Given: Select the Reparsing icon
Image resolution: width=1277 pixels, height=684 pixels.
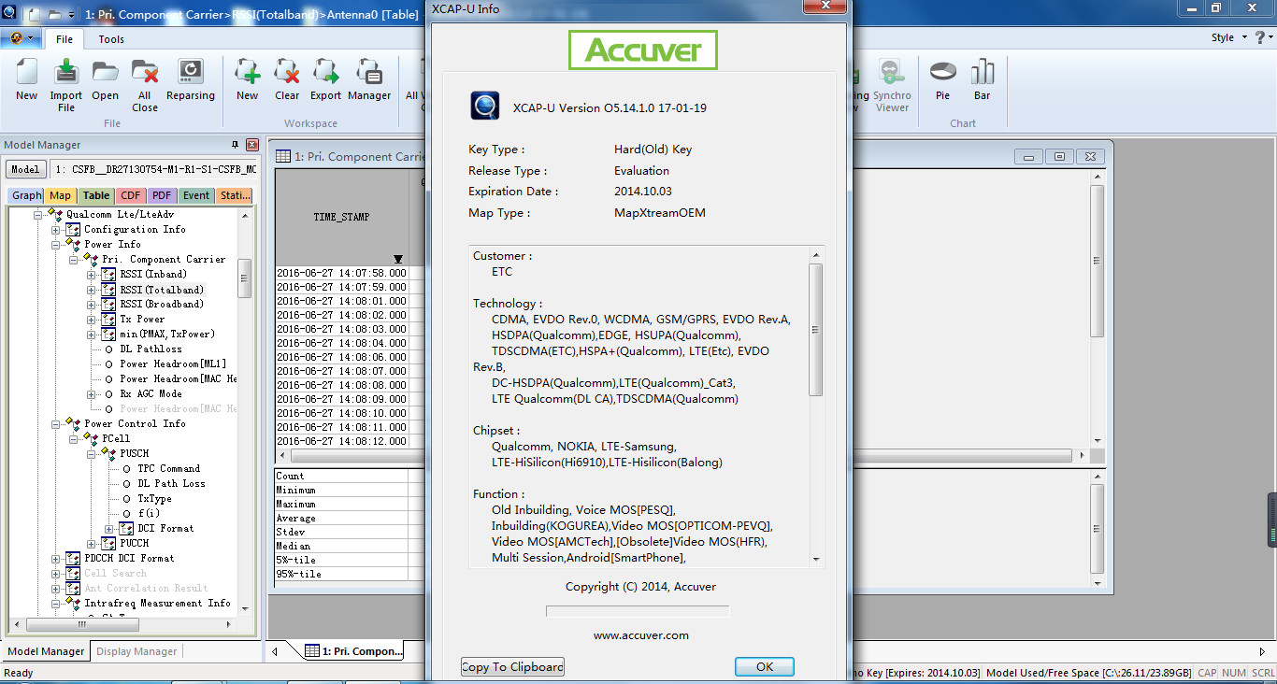Looking at the screenshot, I should click(x=191, y=82).
